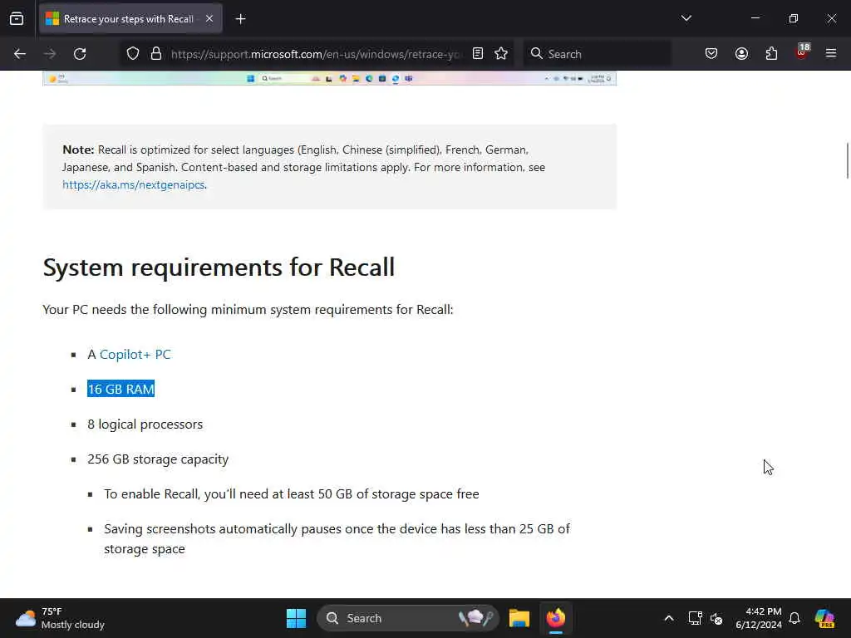851x638 pixels.
Task: Open clock and calendar, 4:42 PM
Action: point(759,618)
